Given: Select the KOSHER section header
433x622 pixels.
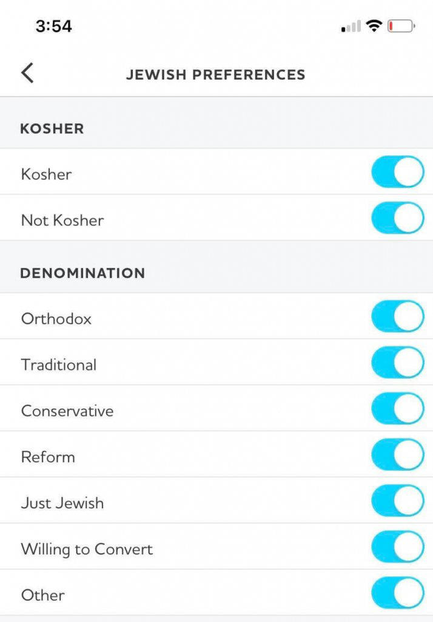Looking at the screenshot, I should 52,129.
